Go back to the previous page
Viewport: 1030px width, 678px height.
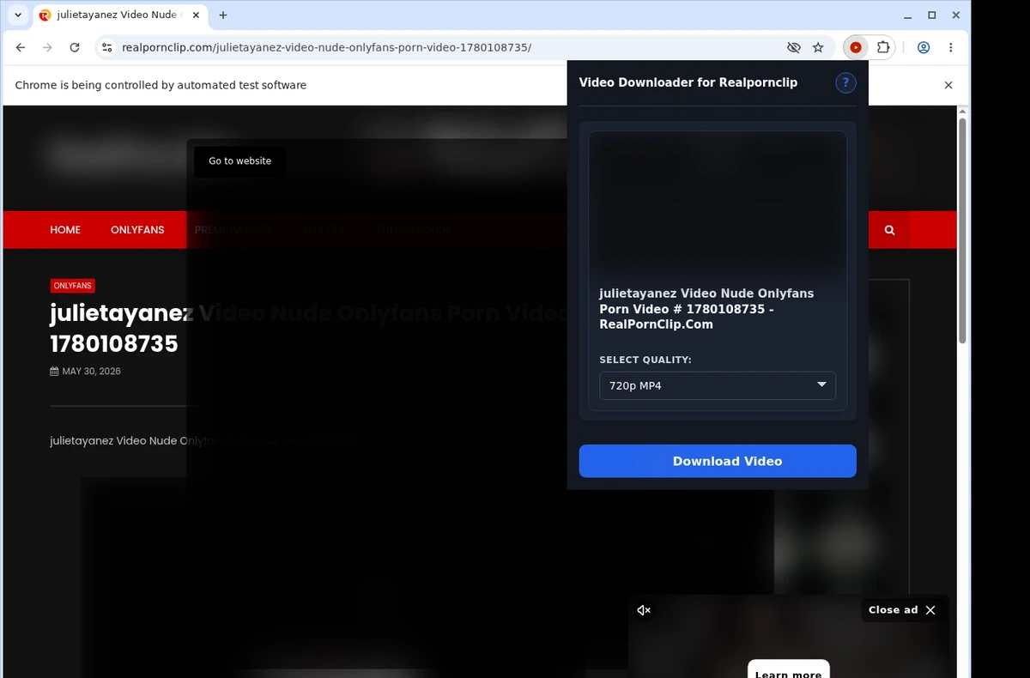[21, 48]
